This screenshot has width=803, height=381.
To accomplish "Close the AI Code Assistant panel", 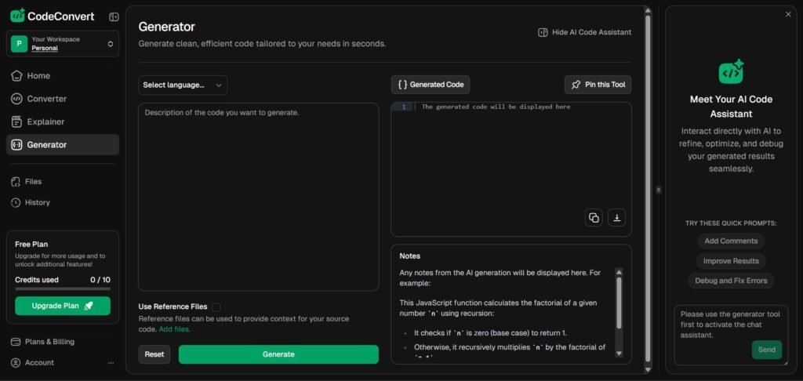I will click(x=788, y=14).
